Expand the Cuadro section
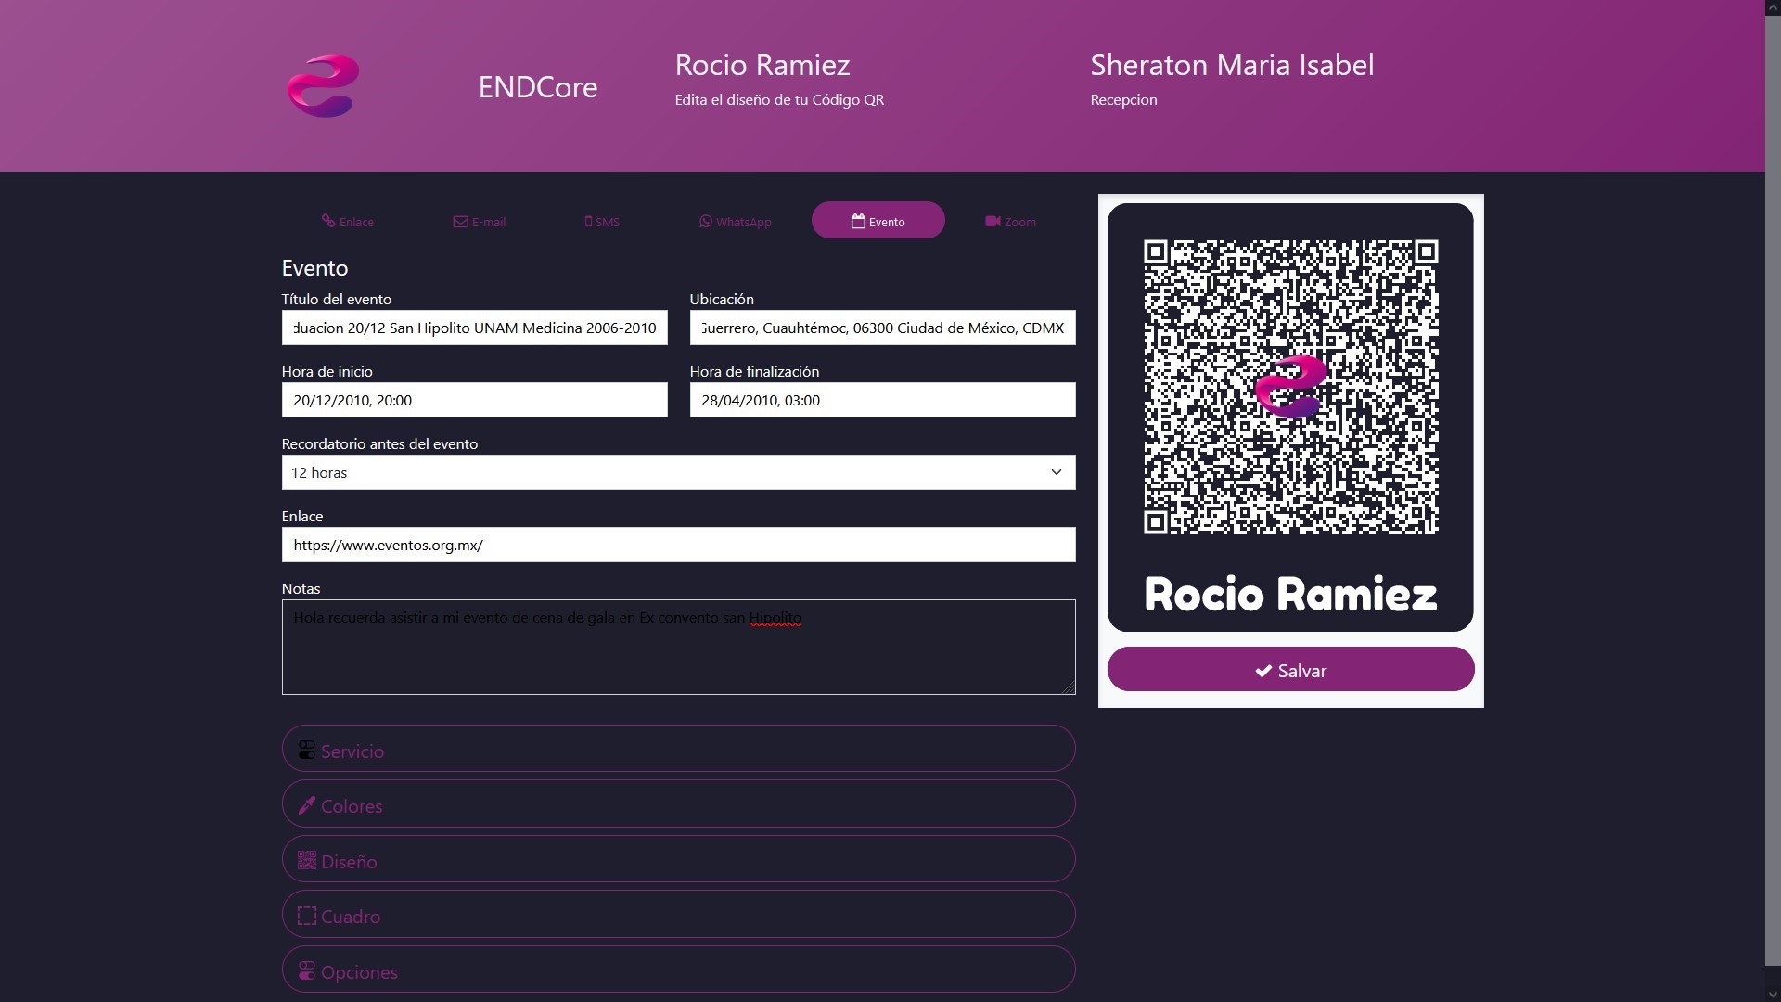1781x1002 pixels. click(678, 914)
